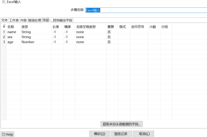Click the length -1 in name row
Image resolution: width=207 pixels, height=137 pixels.
tap(54, 32)
